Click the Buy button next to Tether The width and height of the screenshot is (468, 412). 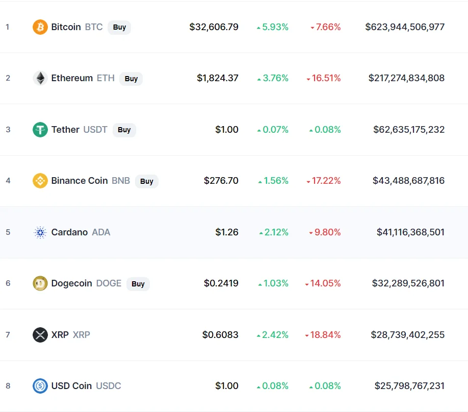pos(124,130)
